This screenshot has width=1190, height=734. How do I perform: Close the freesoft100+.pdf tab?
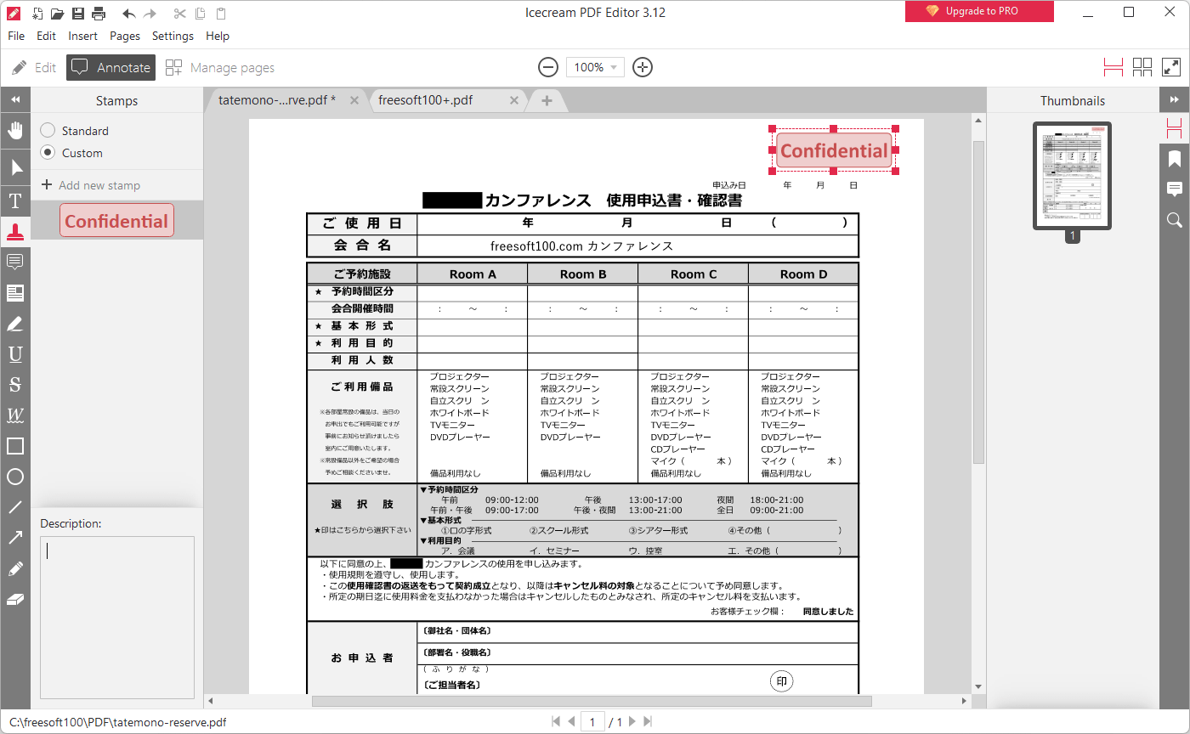513,100
